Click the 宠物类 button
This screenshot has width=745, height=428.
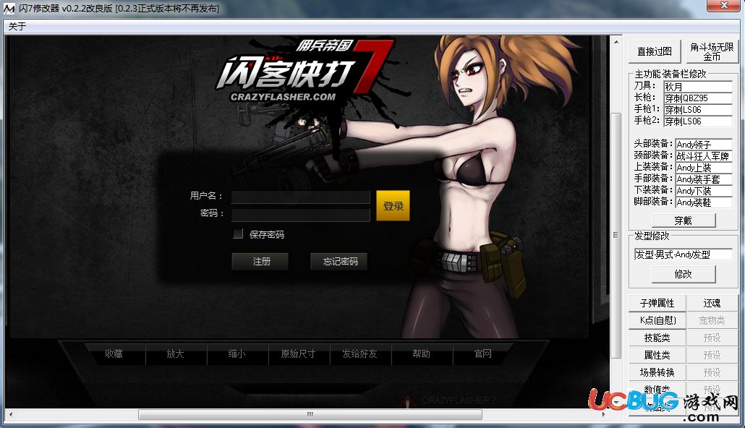pos(712,321)
